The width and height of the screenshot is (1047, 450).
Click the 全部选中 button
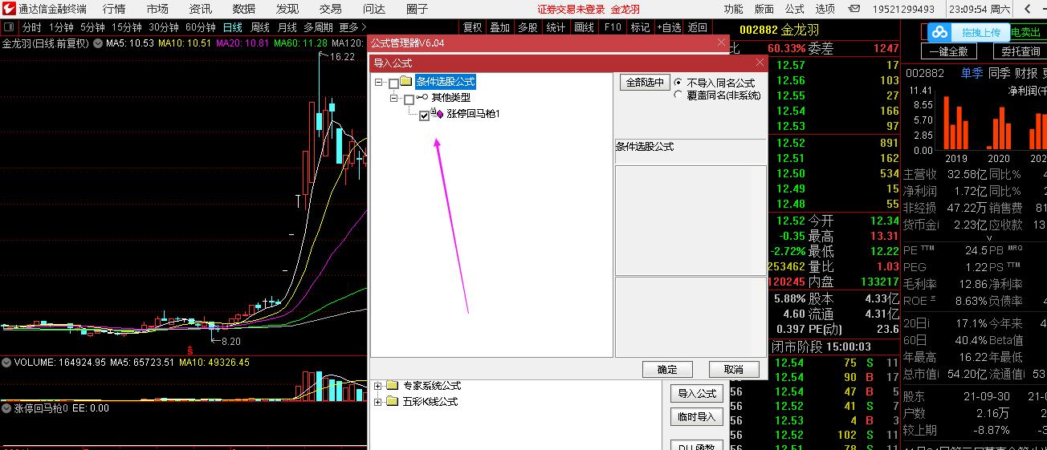(645, 83)
